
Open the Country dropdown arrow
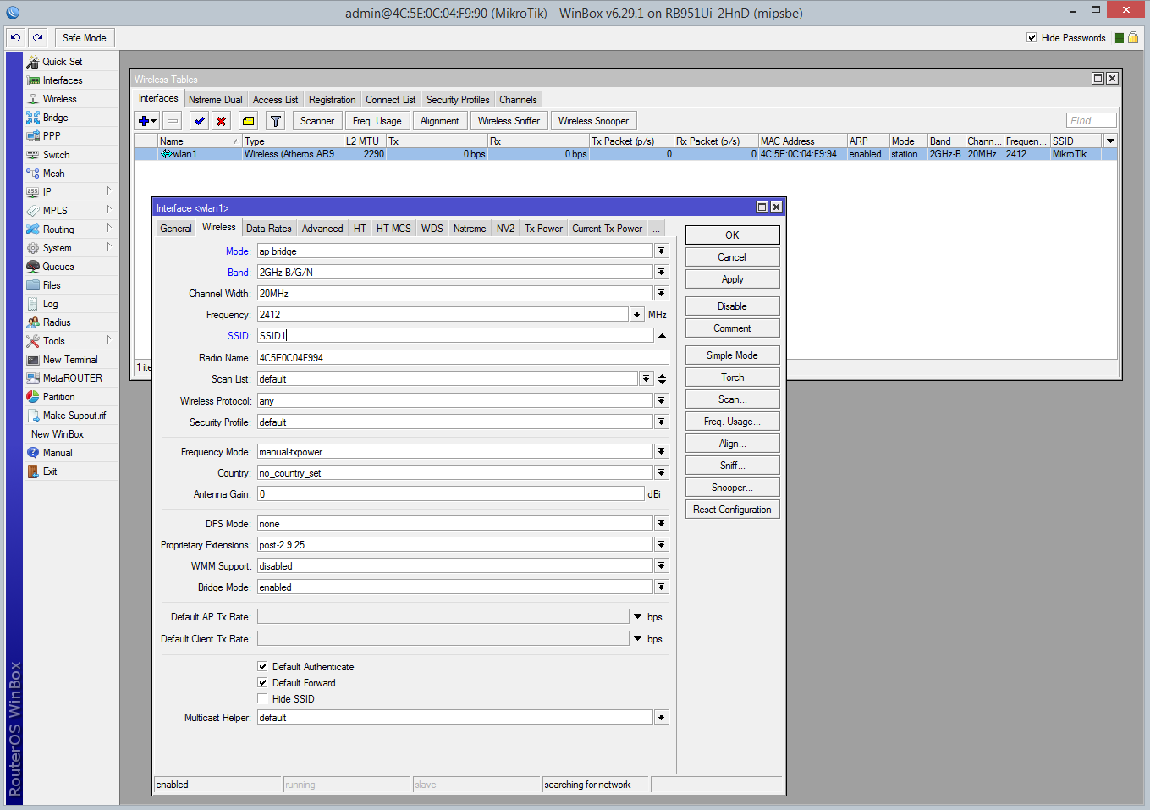click(662, 472)
